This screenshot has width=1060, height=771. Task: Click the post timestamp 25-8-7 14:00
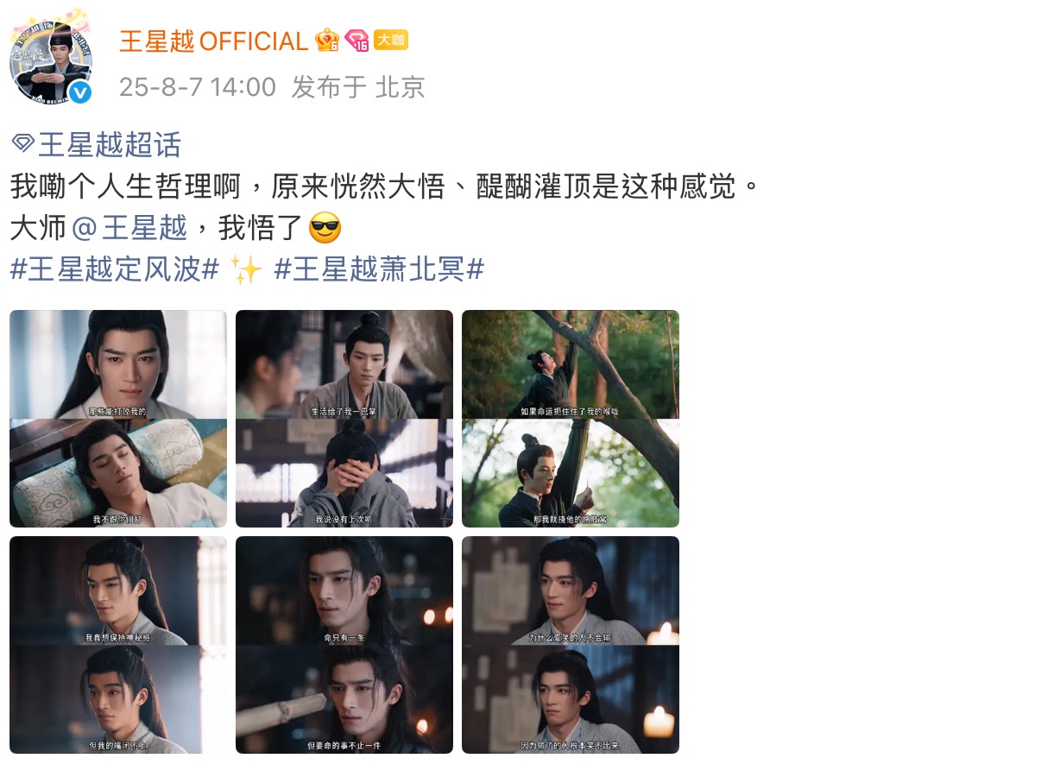tap(198, 87)
